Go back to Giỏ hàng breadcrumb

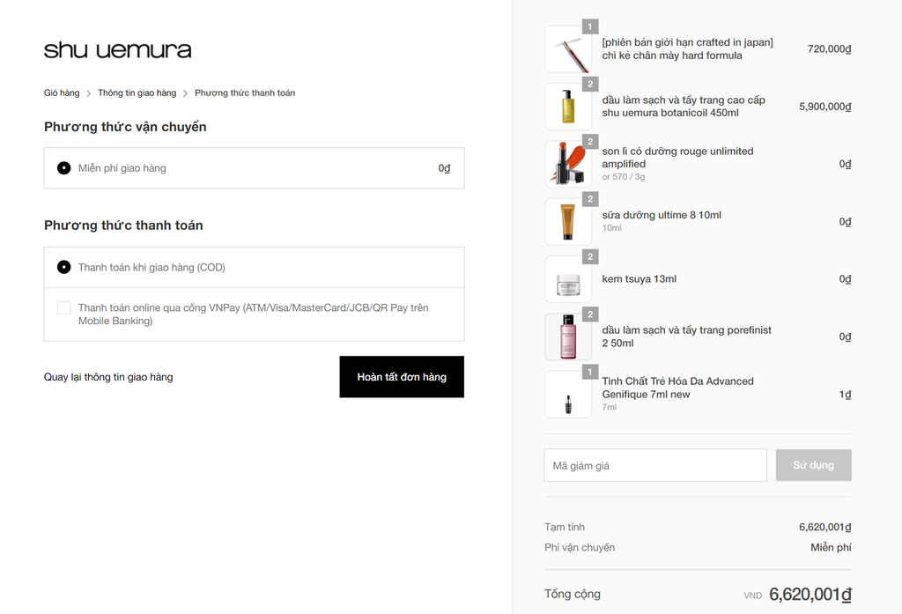(62, 92)
